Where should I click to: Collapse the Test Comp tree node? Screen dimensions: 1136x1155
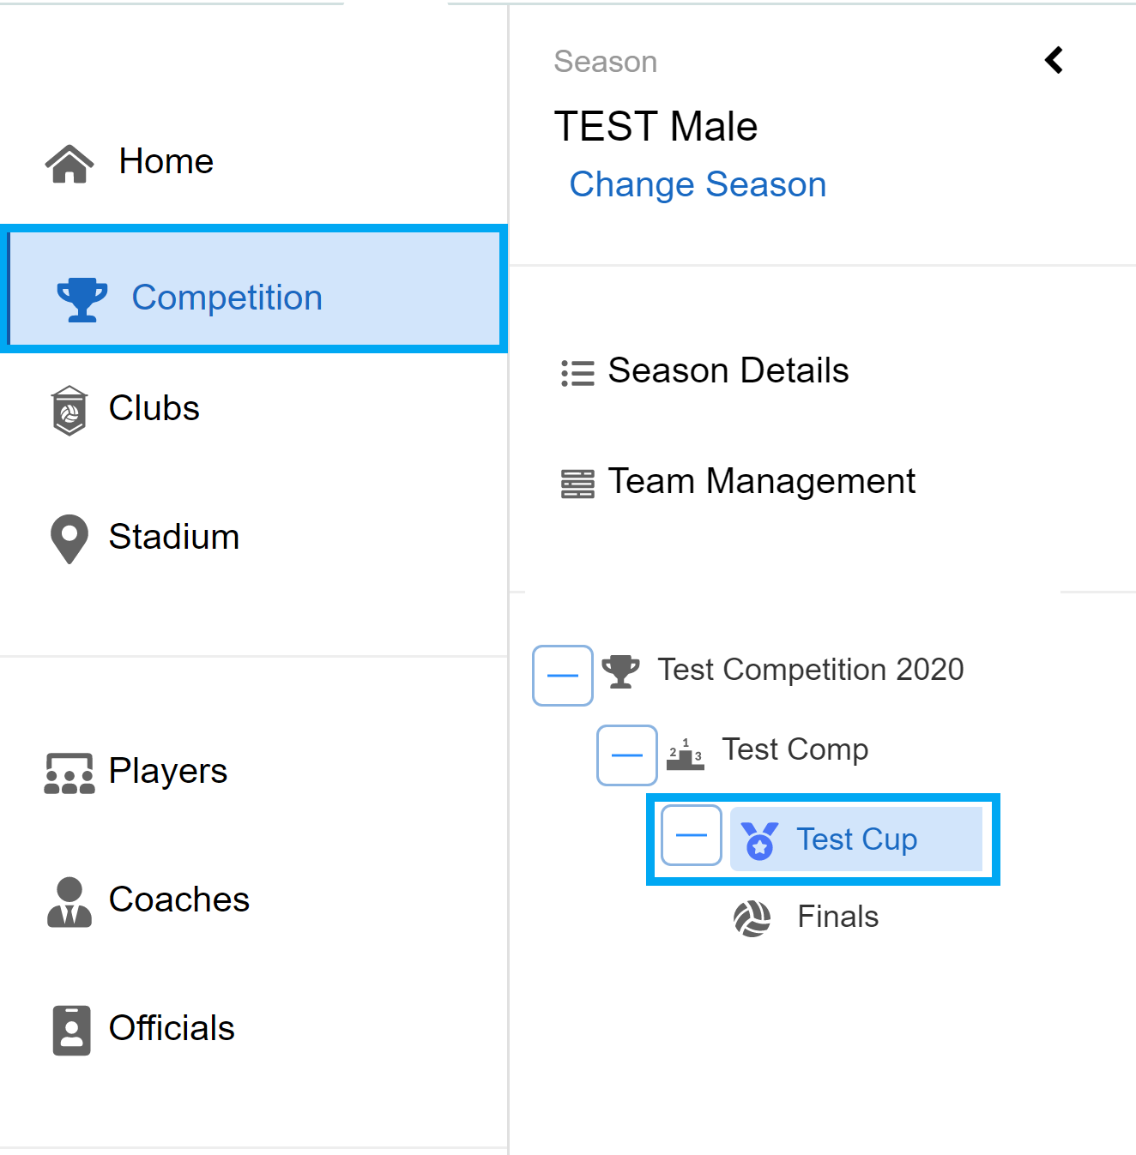tap(627, 755)
